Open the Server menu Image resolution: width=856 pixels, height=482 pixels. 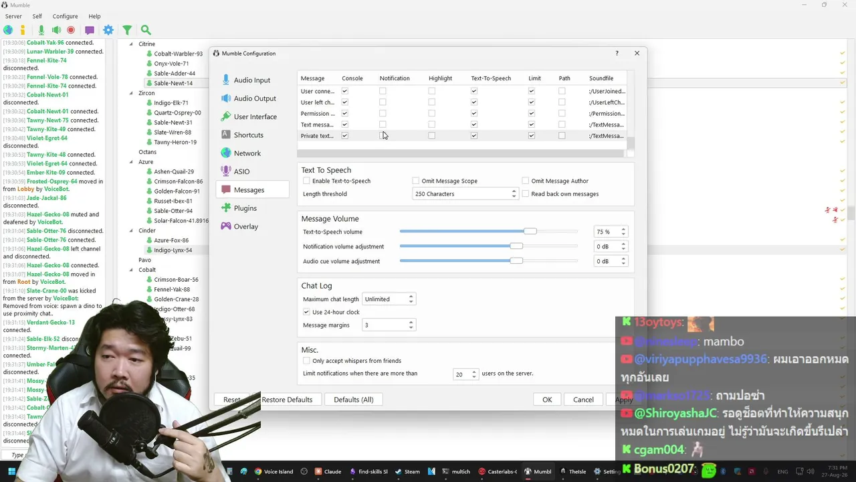(x=13, y=16)
